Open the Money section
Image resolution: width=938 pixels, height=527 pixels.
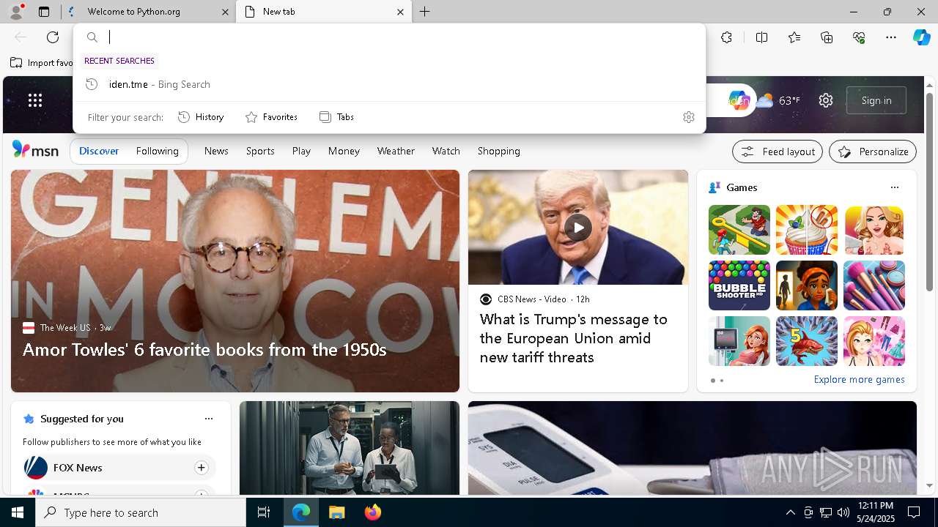tap(344, 151)
